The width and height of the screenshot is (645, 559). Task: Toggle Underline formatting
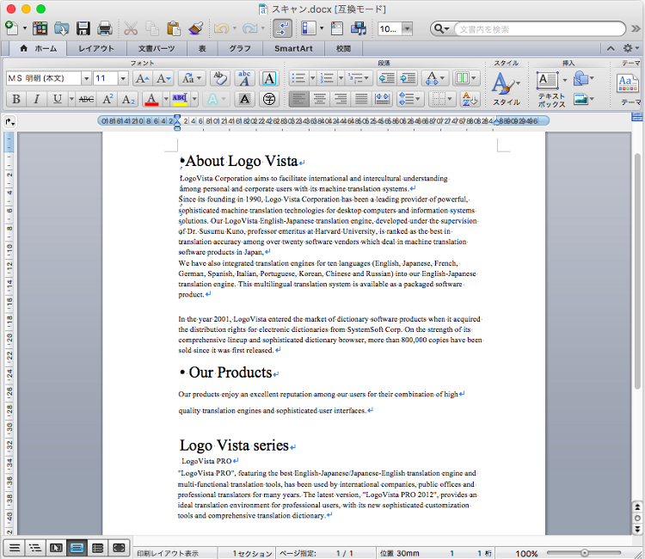point(58,99)
